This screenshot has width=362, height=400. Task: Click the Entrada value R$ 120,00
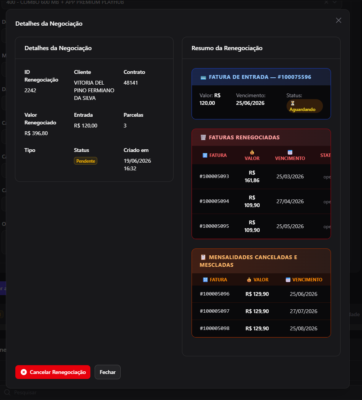pos(85,126)
